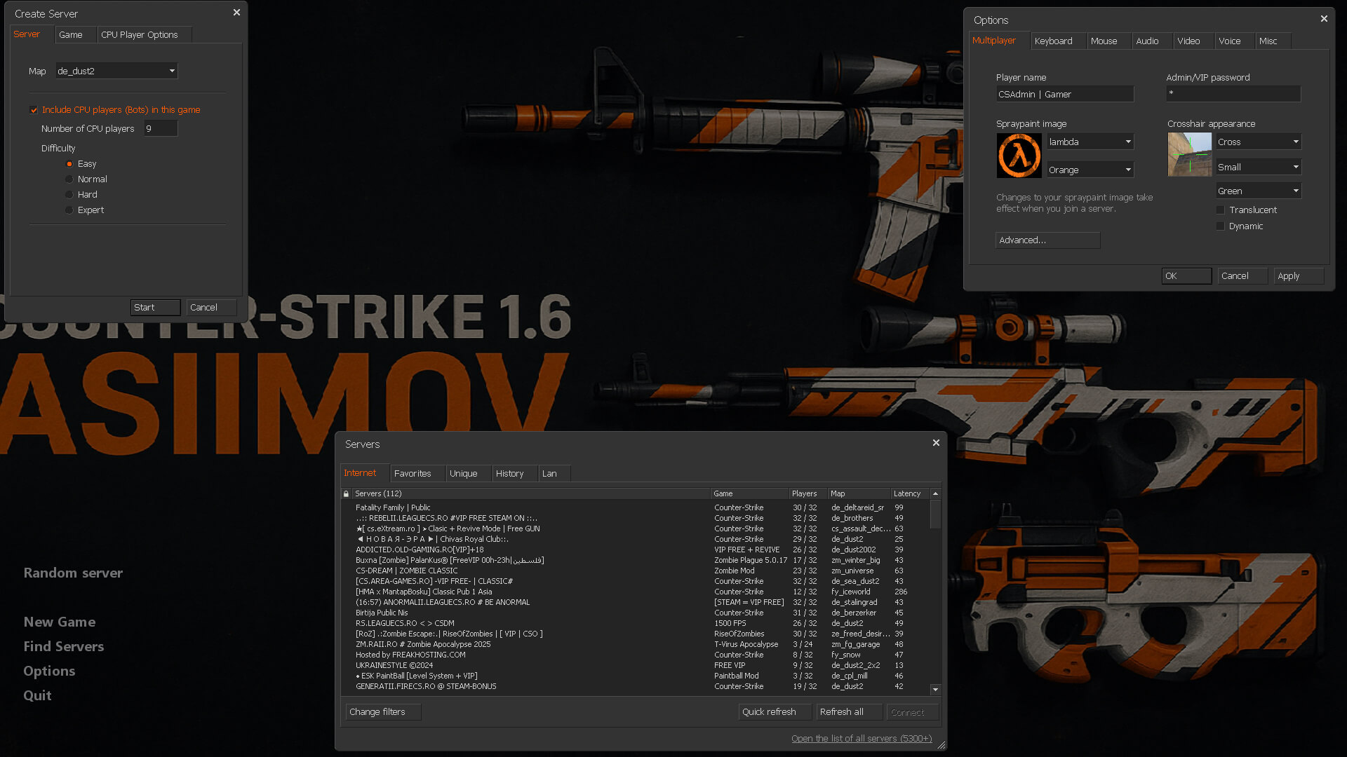Click Find Servers in main menu
The height and width of the screenshot is (757, 1347).
64,646
